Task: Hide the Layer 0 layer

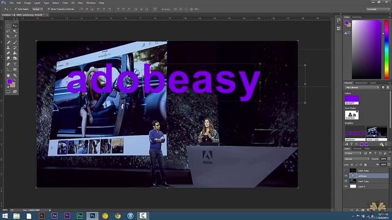Action: coord(346,186)
